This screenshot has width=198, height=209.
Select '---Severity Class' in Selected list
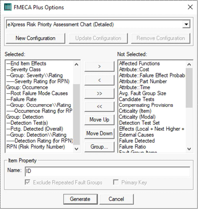click(39, 70)
